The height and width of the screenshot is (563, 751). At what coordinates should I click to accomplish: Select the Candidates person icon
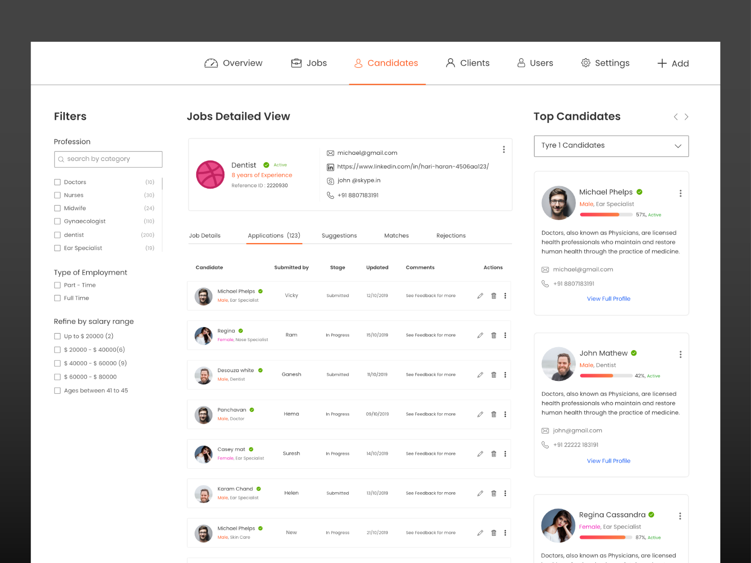click(358, 63)
